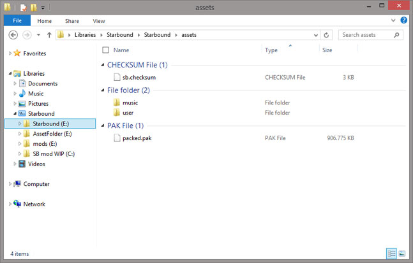Open packed.pak file icon
The image size is (413, 263).
point(117,138)
